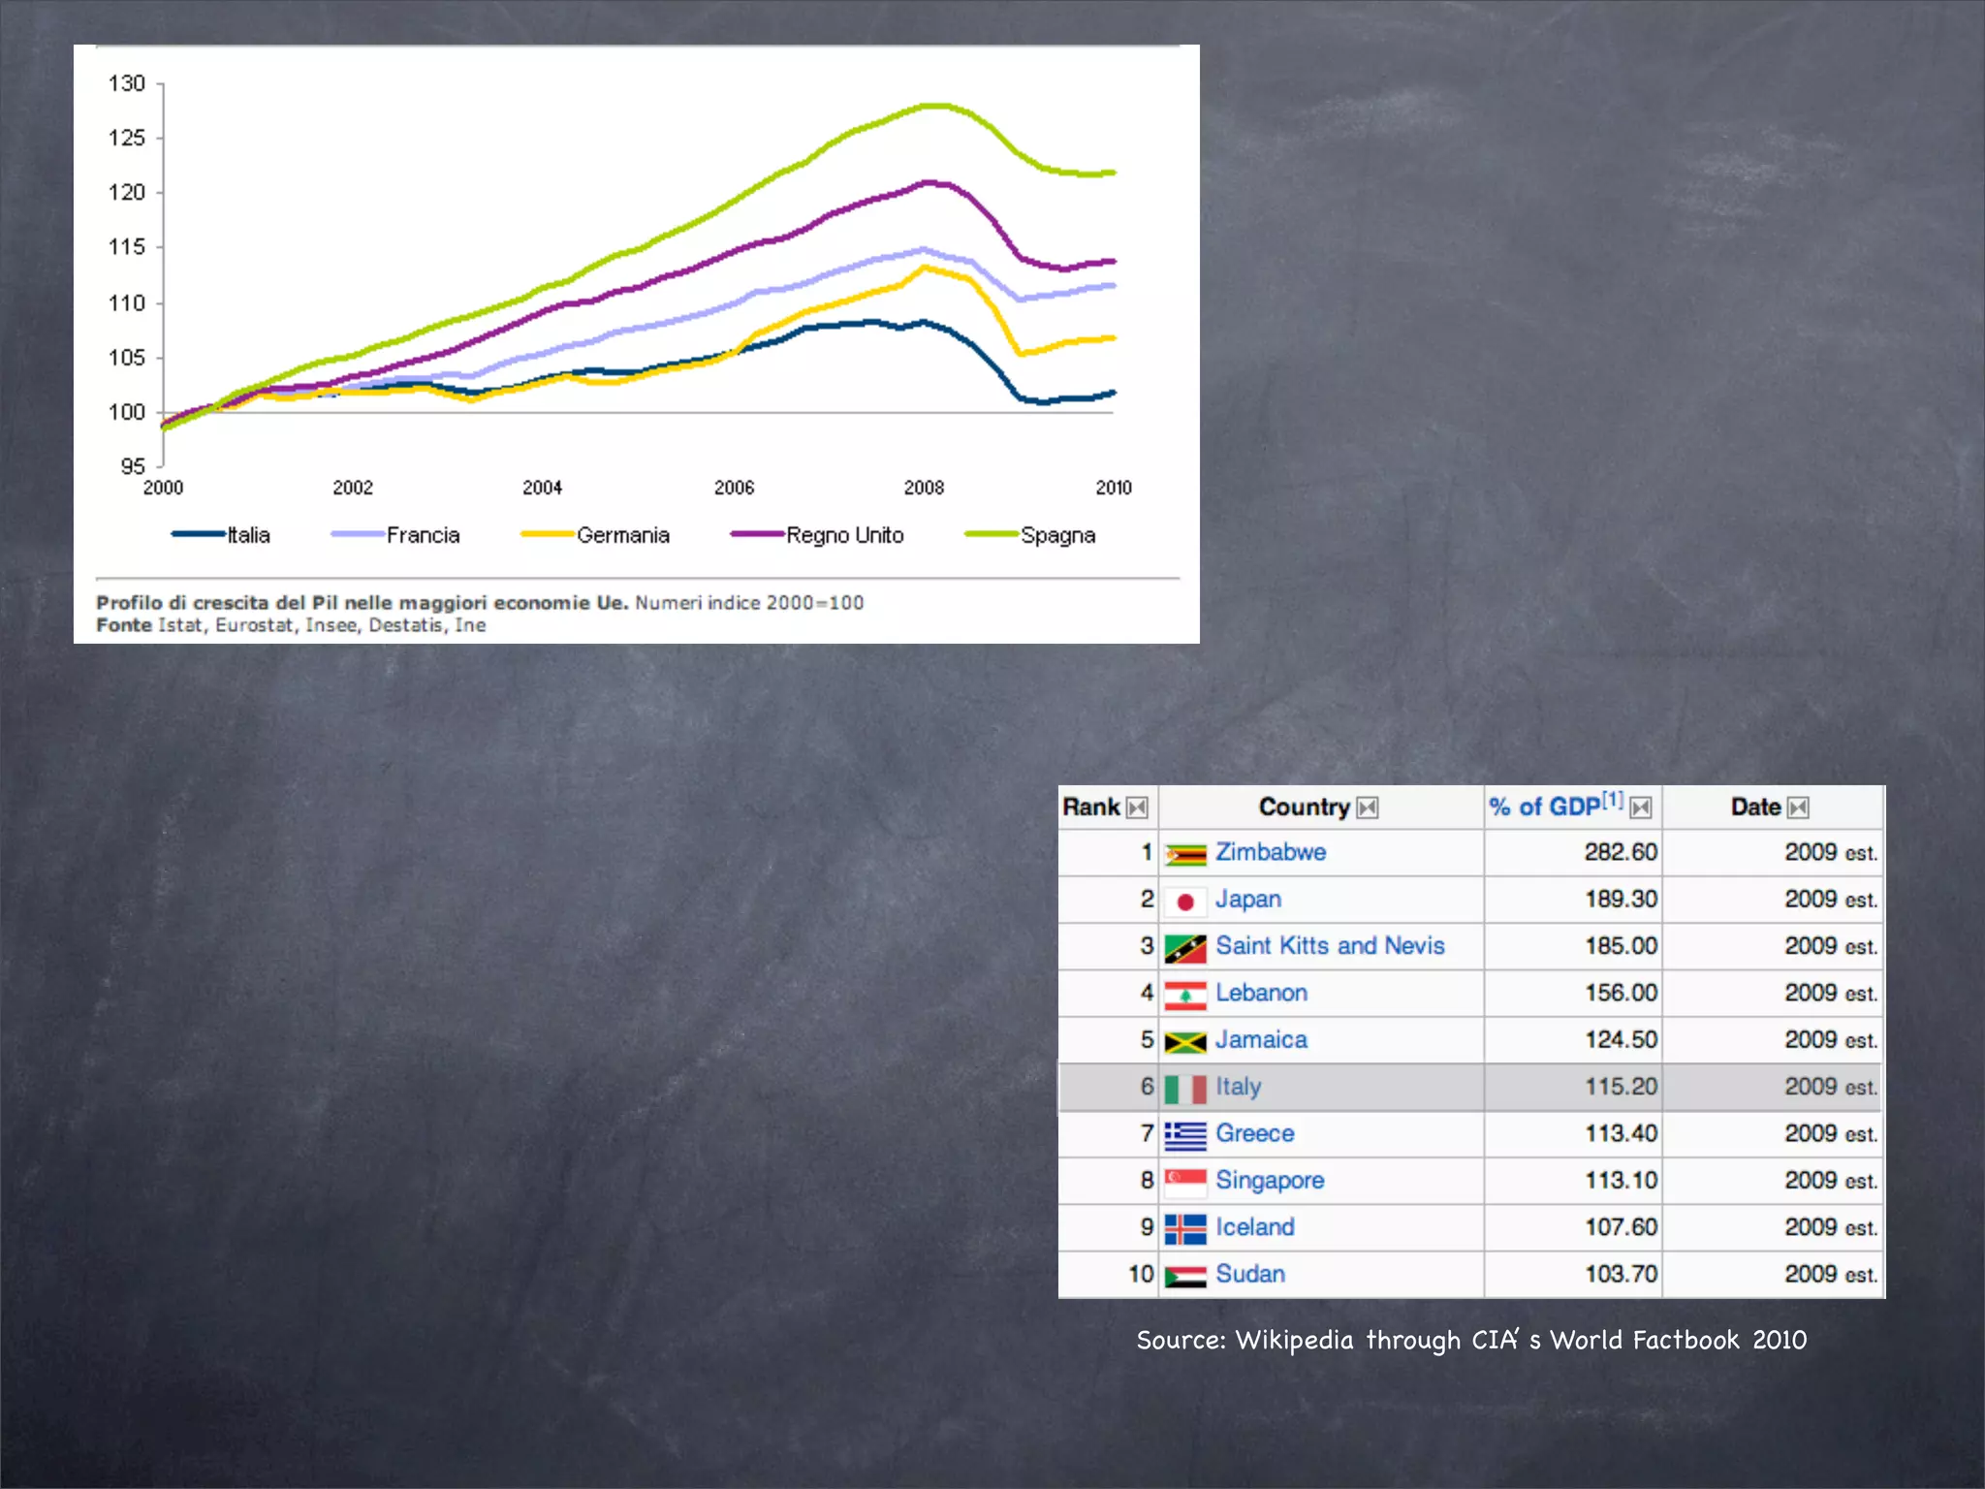Viewport: 1985px width, 1489px height.
Task: Sort table by Country column arrow
Action: tap(1367, 808)
